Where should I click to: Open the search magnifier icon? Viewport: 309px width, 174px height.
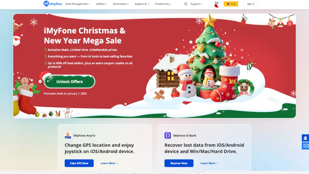tap(186, 4)
